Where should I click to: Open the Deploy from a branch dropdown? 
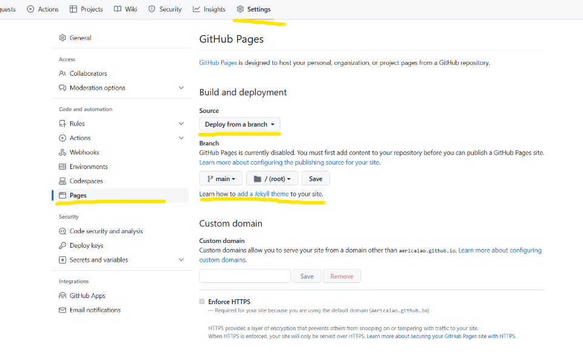click(240, 124)
